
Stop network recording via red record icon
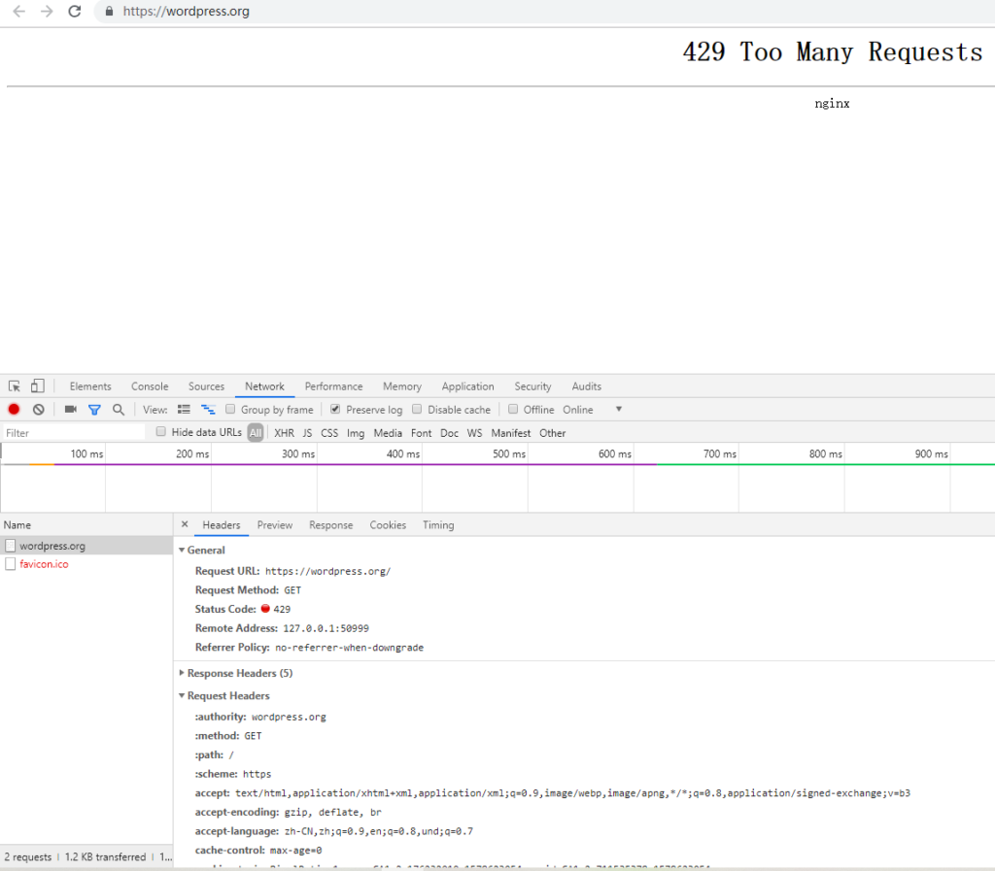tap(13, 409)
